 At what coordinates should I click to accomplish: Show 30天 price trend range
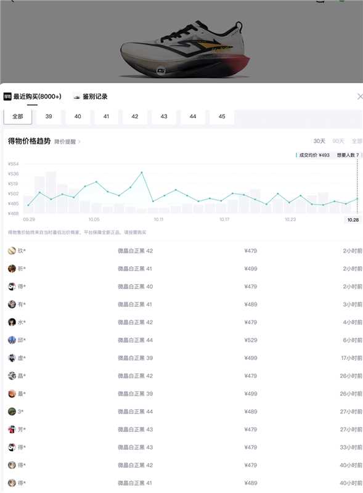coord(319,141)
